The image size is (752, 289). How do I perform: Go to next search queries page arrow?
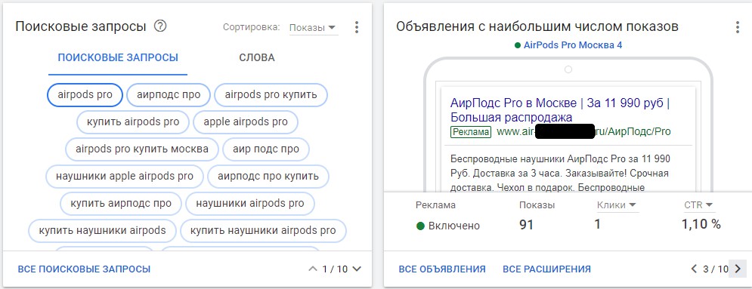click(x=356, y=269)
